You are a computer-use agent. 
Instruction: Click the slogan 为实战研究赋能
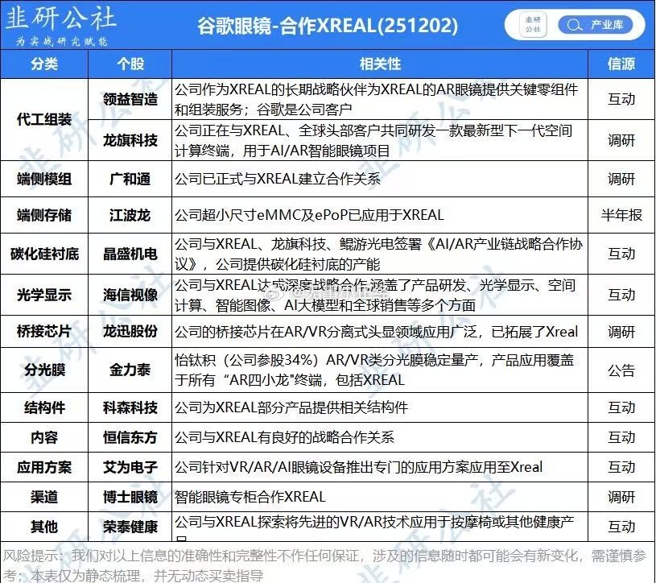click(61, 41)
